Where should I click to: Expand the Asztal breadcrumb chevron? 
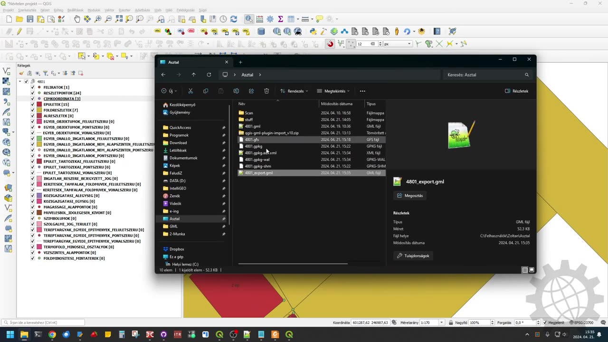(260, 75)
